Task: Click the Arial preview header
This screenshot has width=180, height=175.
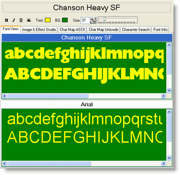Action: point(87,105)
